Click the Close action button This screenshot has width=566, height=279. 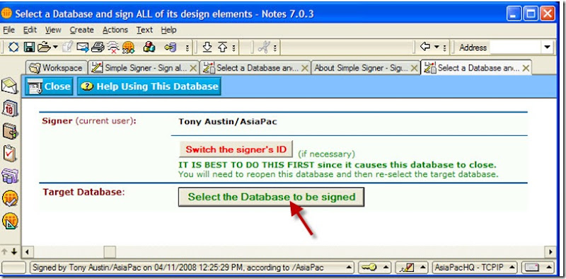pos(49,86)
